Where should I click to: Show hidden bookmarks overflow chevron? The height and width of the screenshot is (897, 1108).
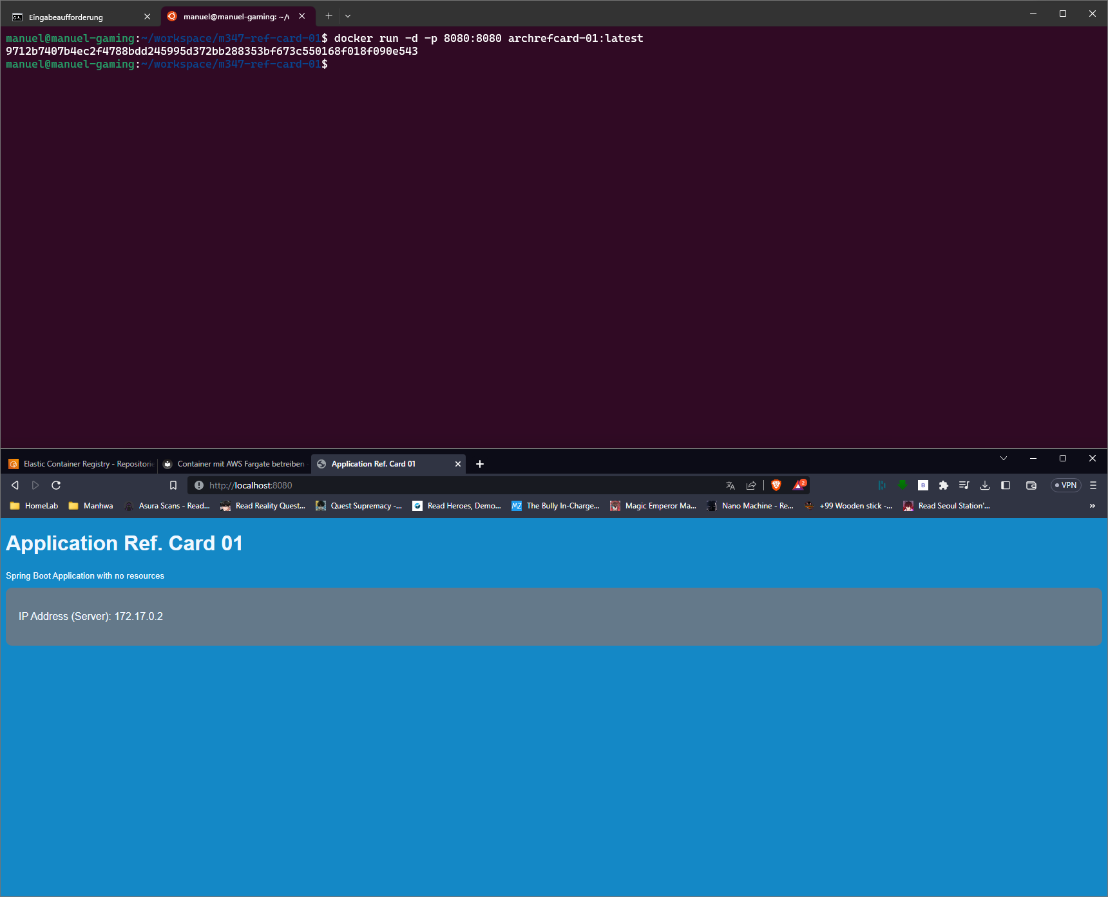1092,506
